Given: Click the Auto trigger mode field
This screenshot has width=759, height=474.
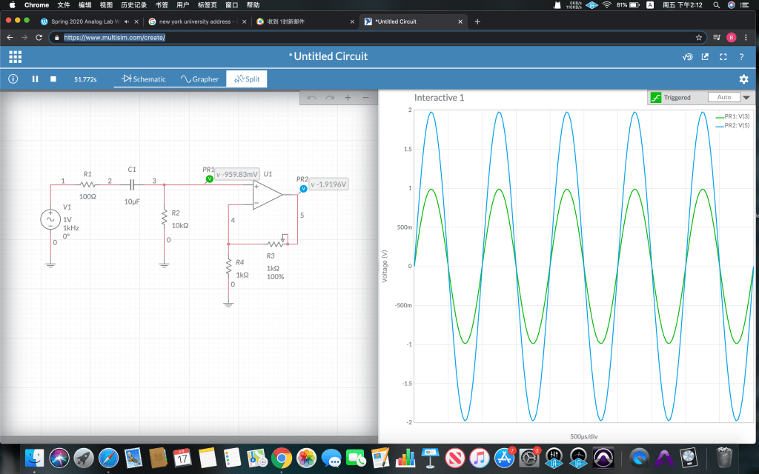Looking at the screenshot, I should [723, 98].
